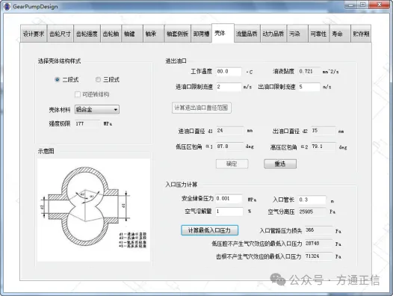The height and width of the screenshot is (296, 393).
Task: Select the 二段式 radio button
Action: click(57, 79)
